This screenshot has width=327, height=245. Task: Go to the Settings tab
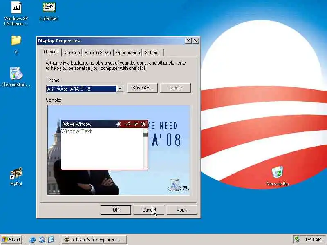(152, 53)
